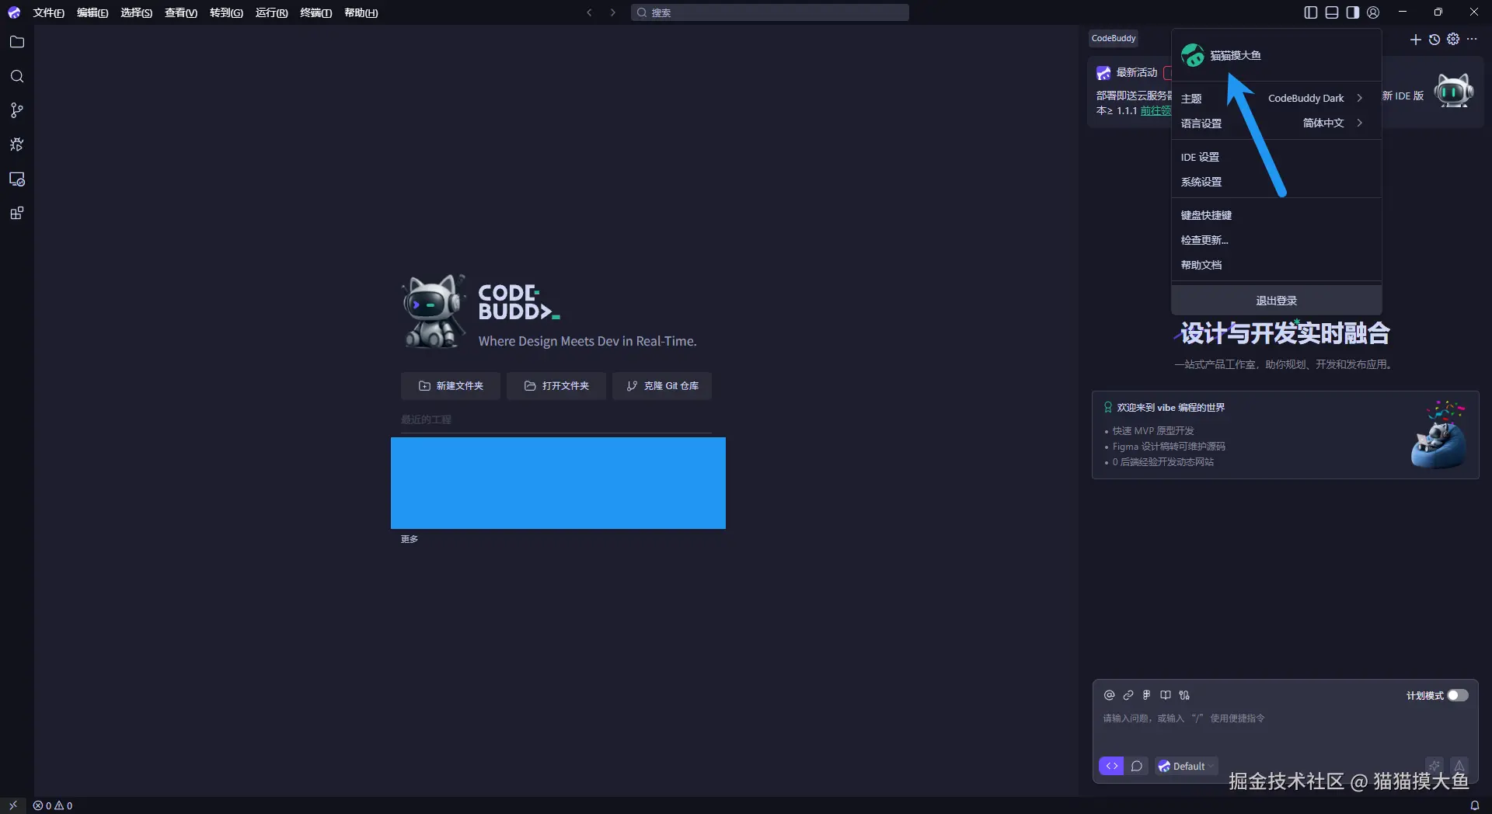Viewport: 1492px width, 814px height.
Task: Click the book knowledge icon in chat input
Action: click(x=1166, y=695)
